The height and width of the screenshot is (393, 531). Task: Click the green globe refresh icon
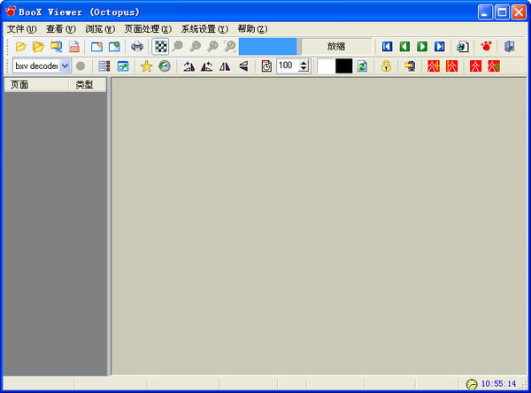point(165,66)
